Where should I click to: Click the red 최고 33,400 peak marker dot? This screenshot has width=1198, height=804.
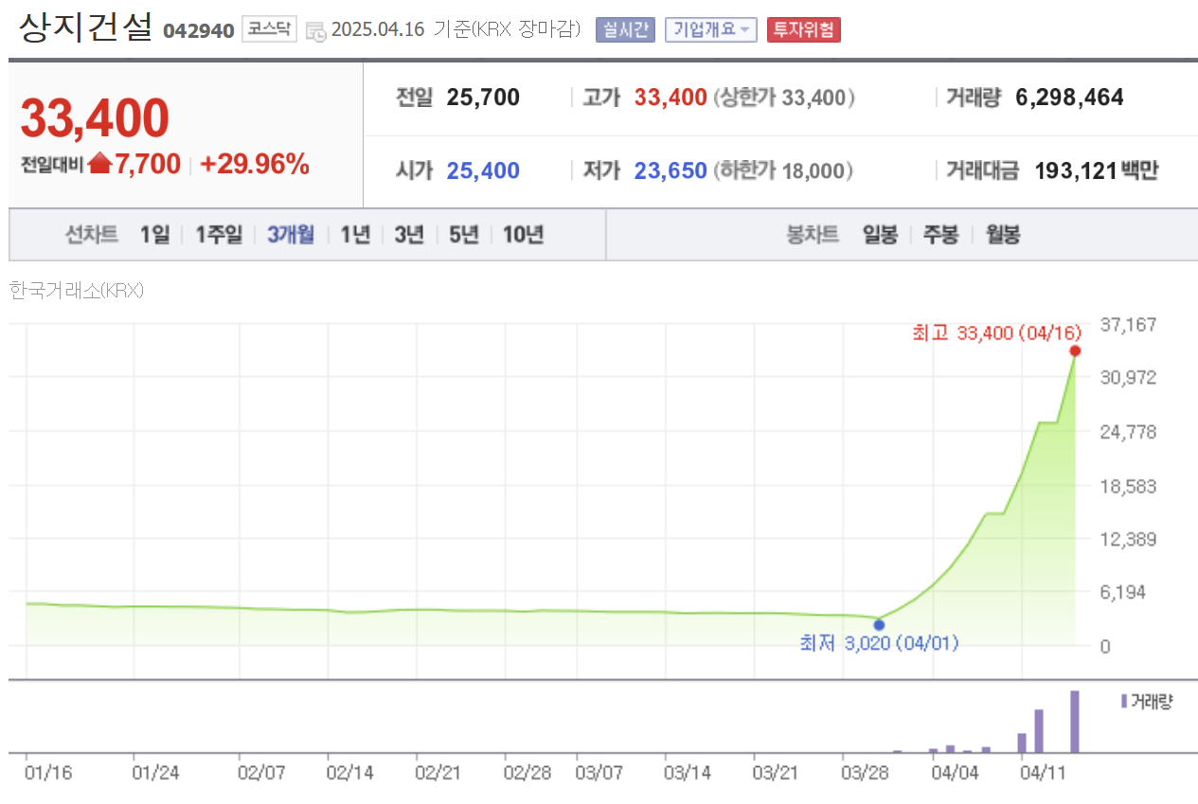click(x=1075, y=351)
